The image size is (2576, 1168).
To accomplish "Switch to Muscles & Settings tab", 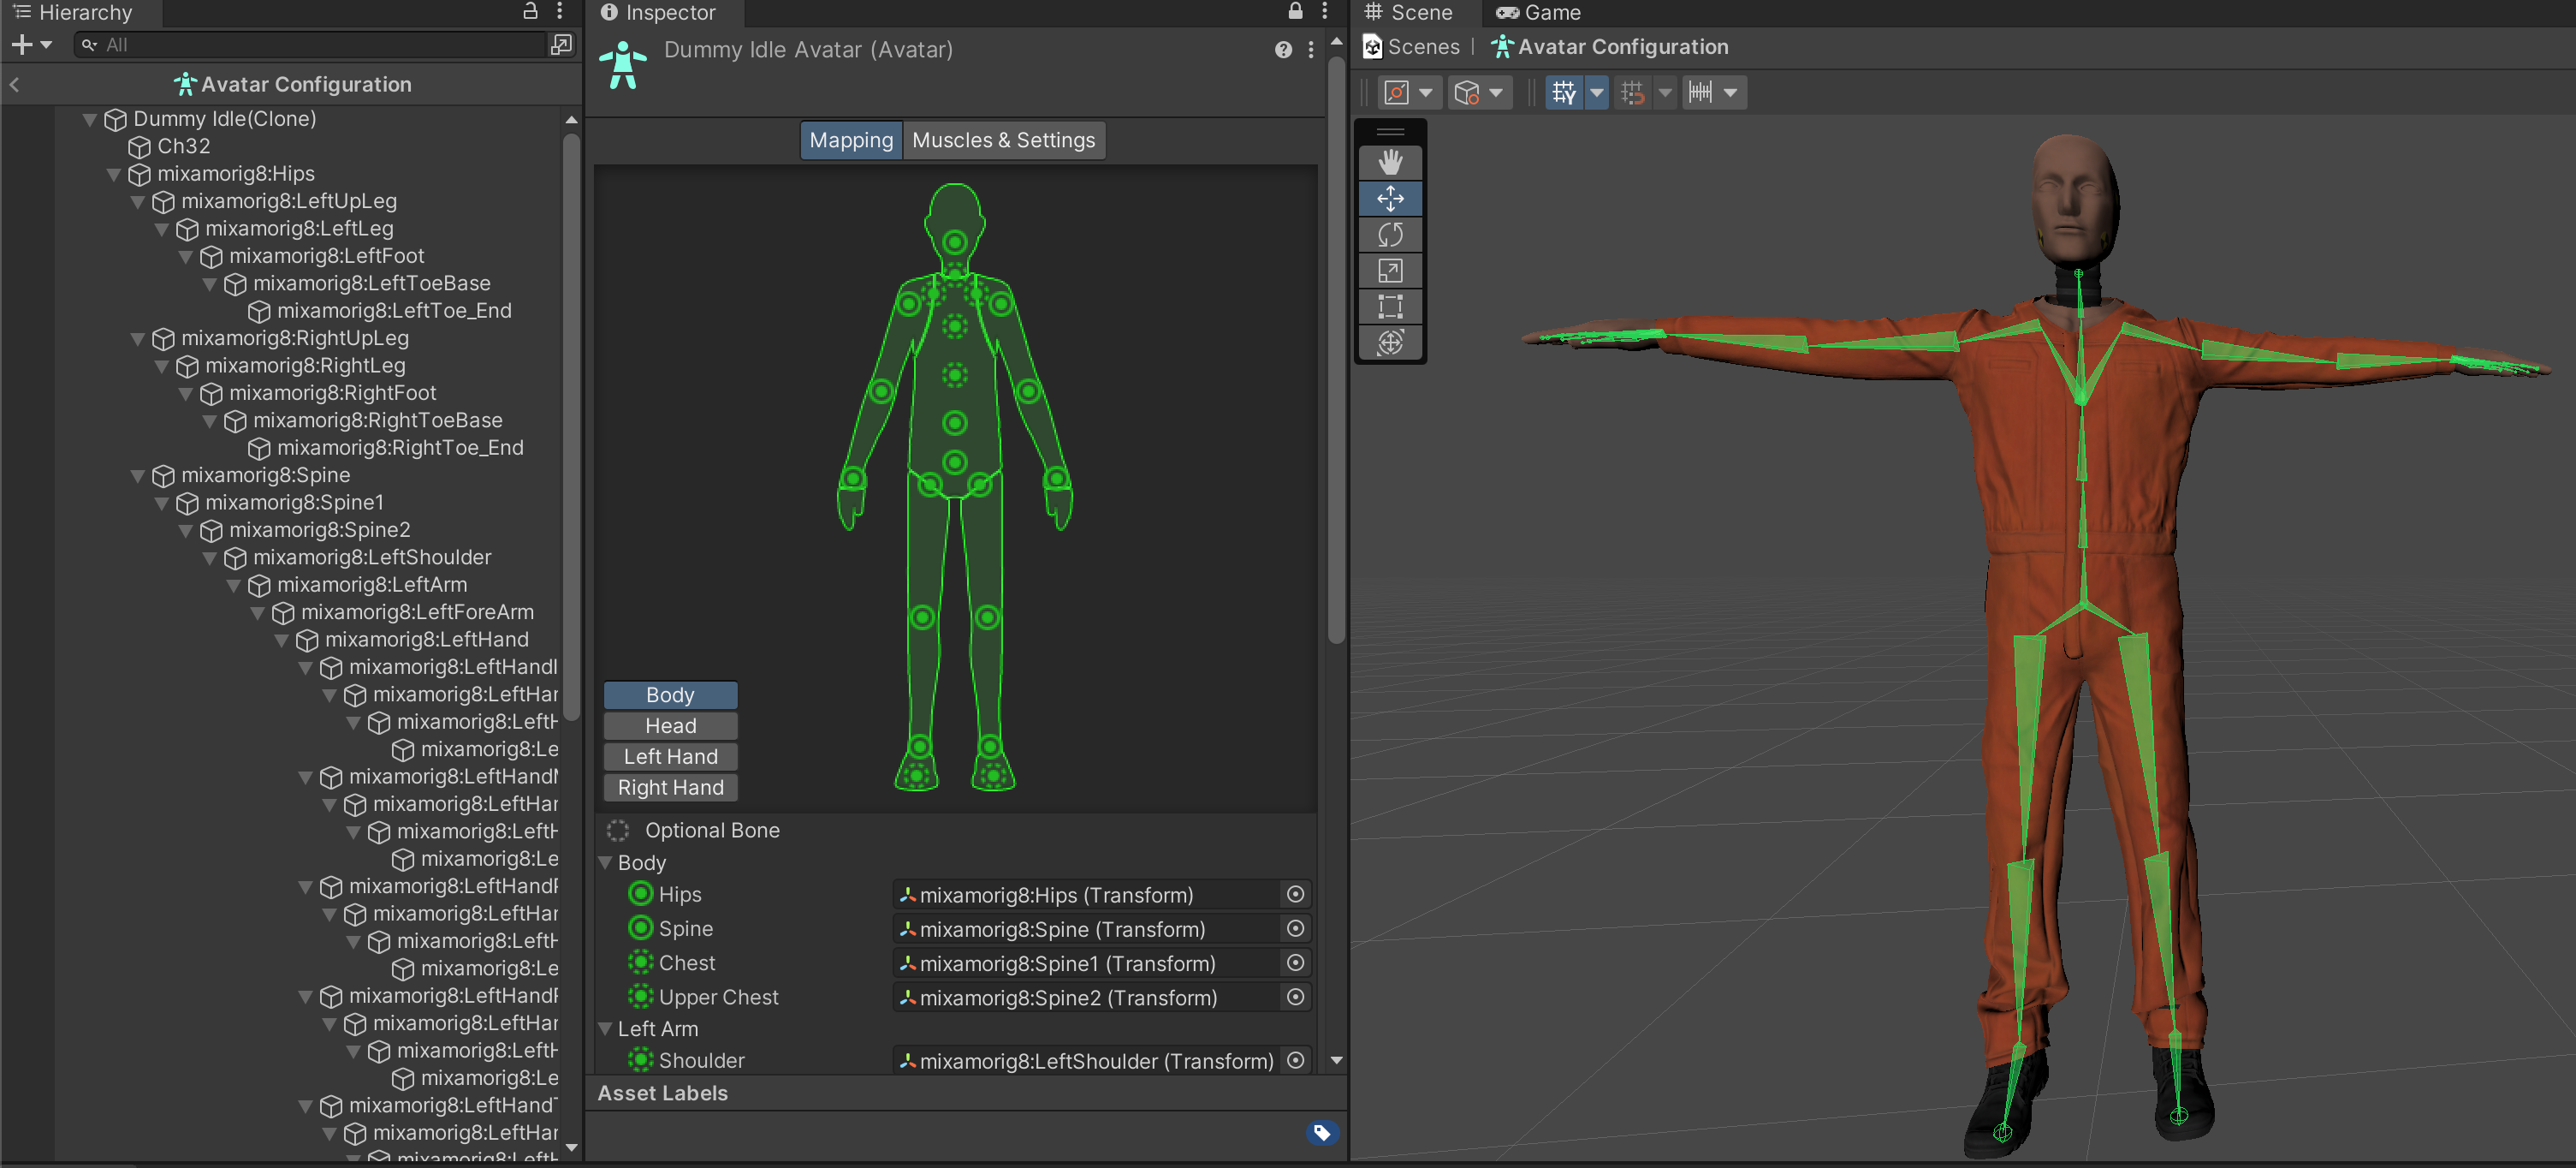I will tap(1003, 140).
